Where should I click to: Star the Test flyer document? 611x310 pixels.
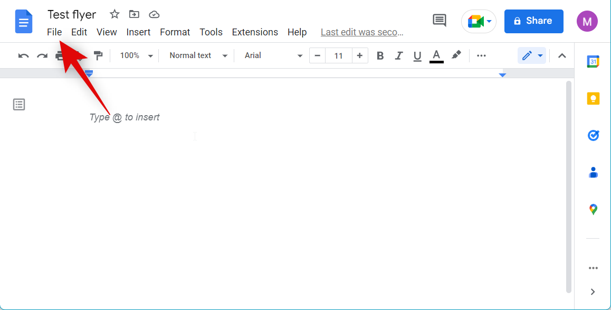coord(114,14)
